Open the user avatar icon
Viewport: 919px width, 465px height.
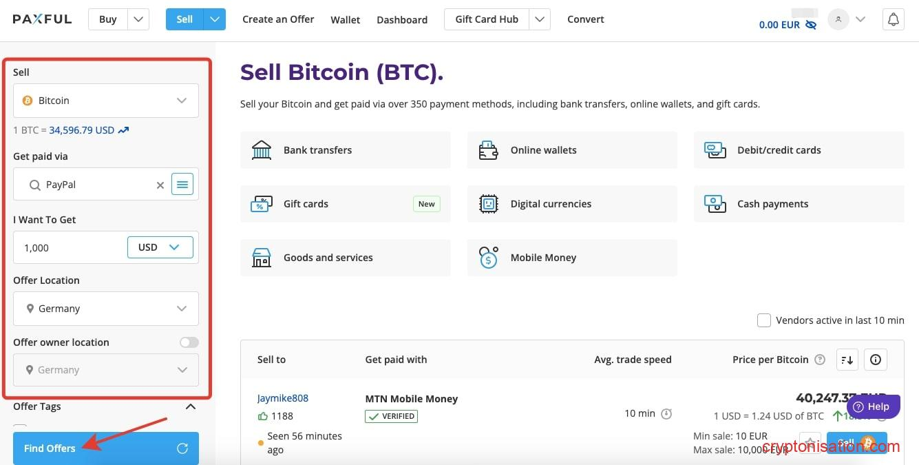click(x=838, y=19)
